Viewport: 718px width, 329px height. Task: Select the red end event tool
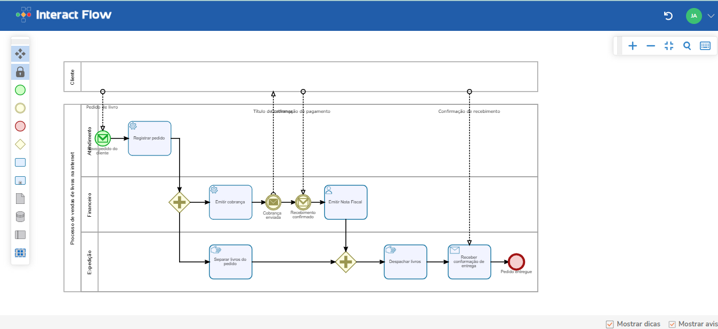click(x=20, y=126)
